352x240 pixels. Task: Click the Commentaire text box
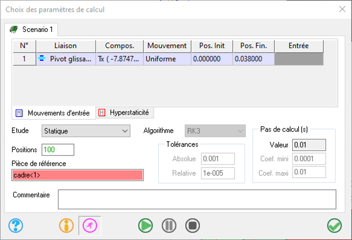[x=197, y=199]
